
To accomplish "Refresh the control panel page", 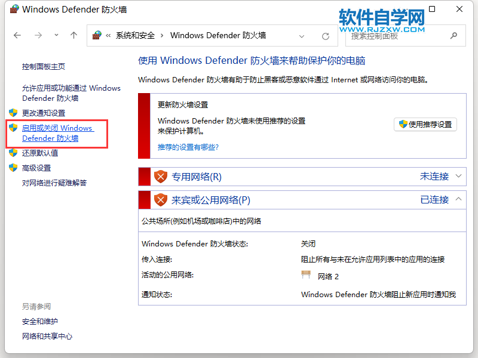I will click(326, 36).
